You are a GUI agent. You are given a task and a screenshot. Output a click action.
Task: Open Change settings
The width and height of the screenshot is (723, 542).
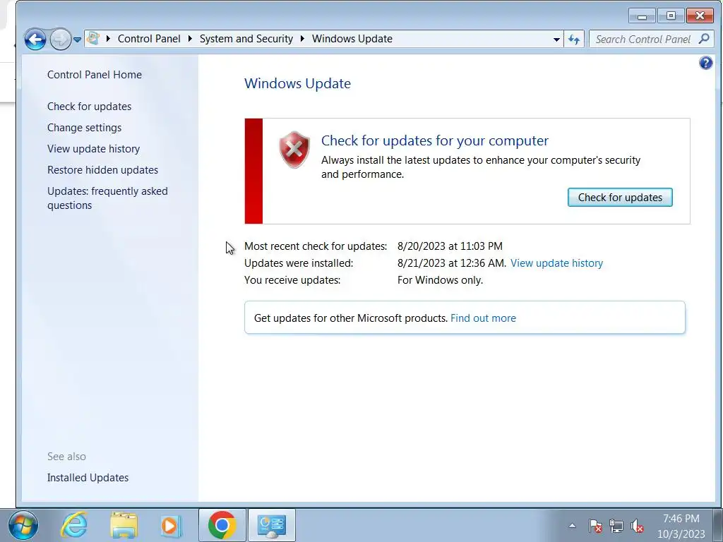click(x=85, y=128)
